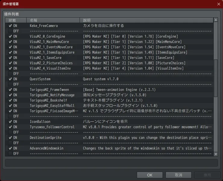Screen dimensions: 223x181
Task: Toggle the QuestSystem plugin checkbox
Action: tap(10, 79)
